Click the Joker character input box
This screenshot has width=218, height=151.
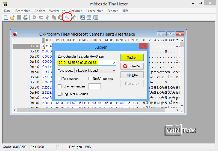95,86
